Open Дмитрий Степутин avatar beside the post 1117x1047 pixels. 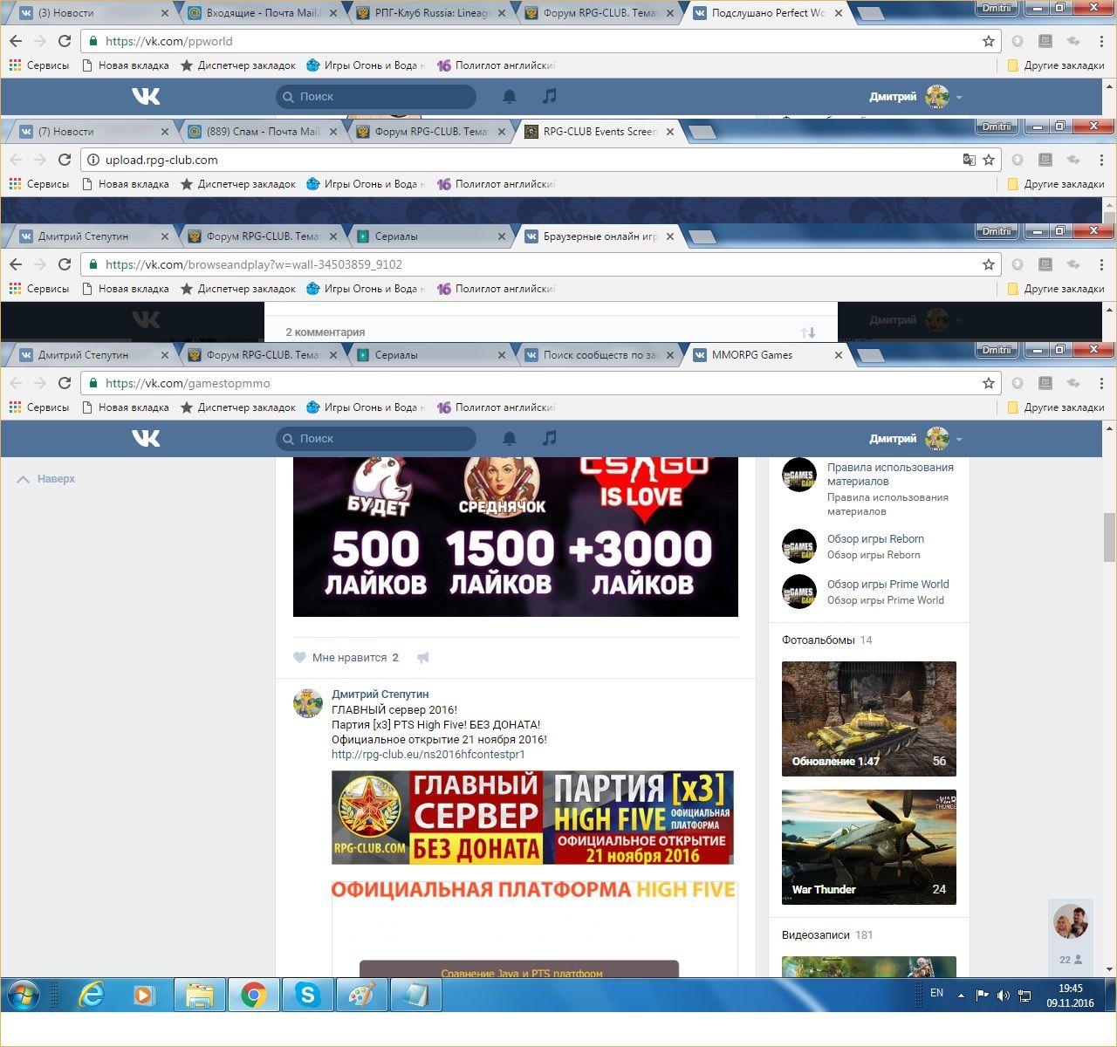point(308,702)
